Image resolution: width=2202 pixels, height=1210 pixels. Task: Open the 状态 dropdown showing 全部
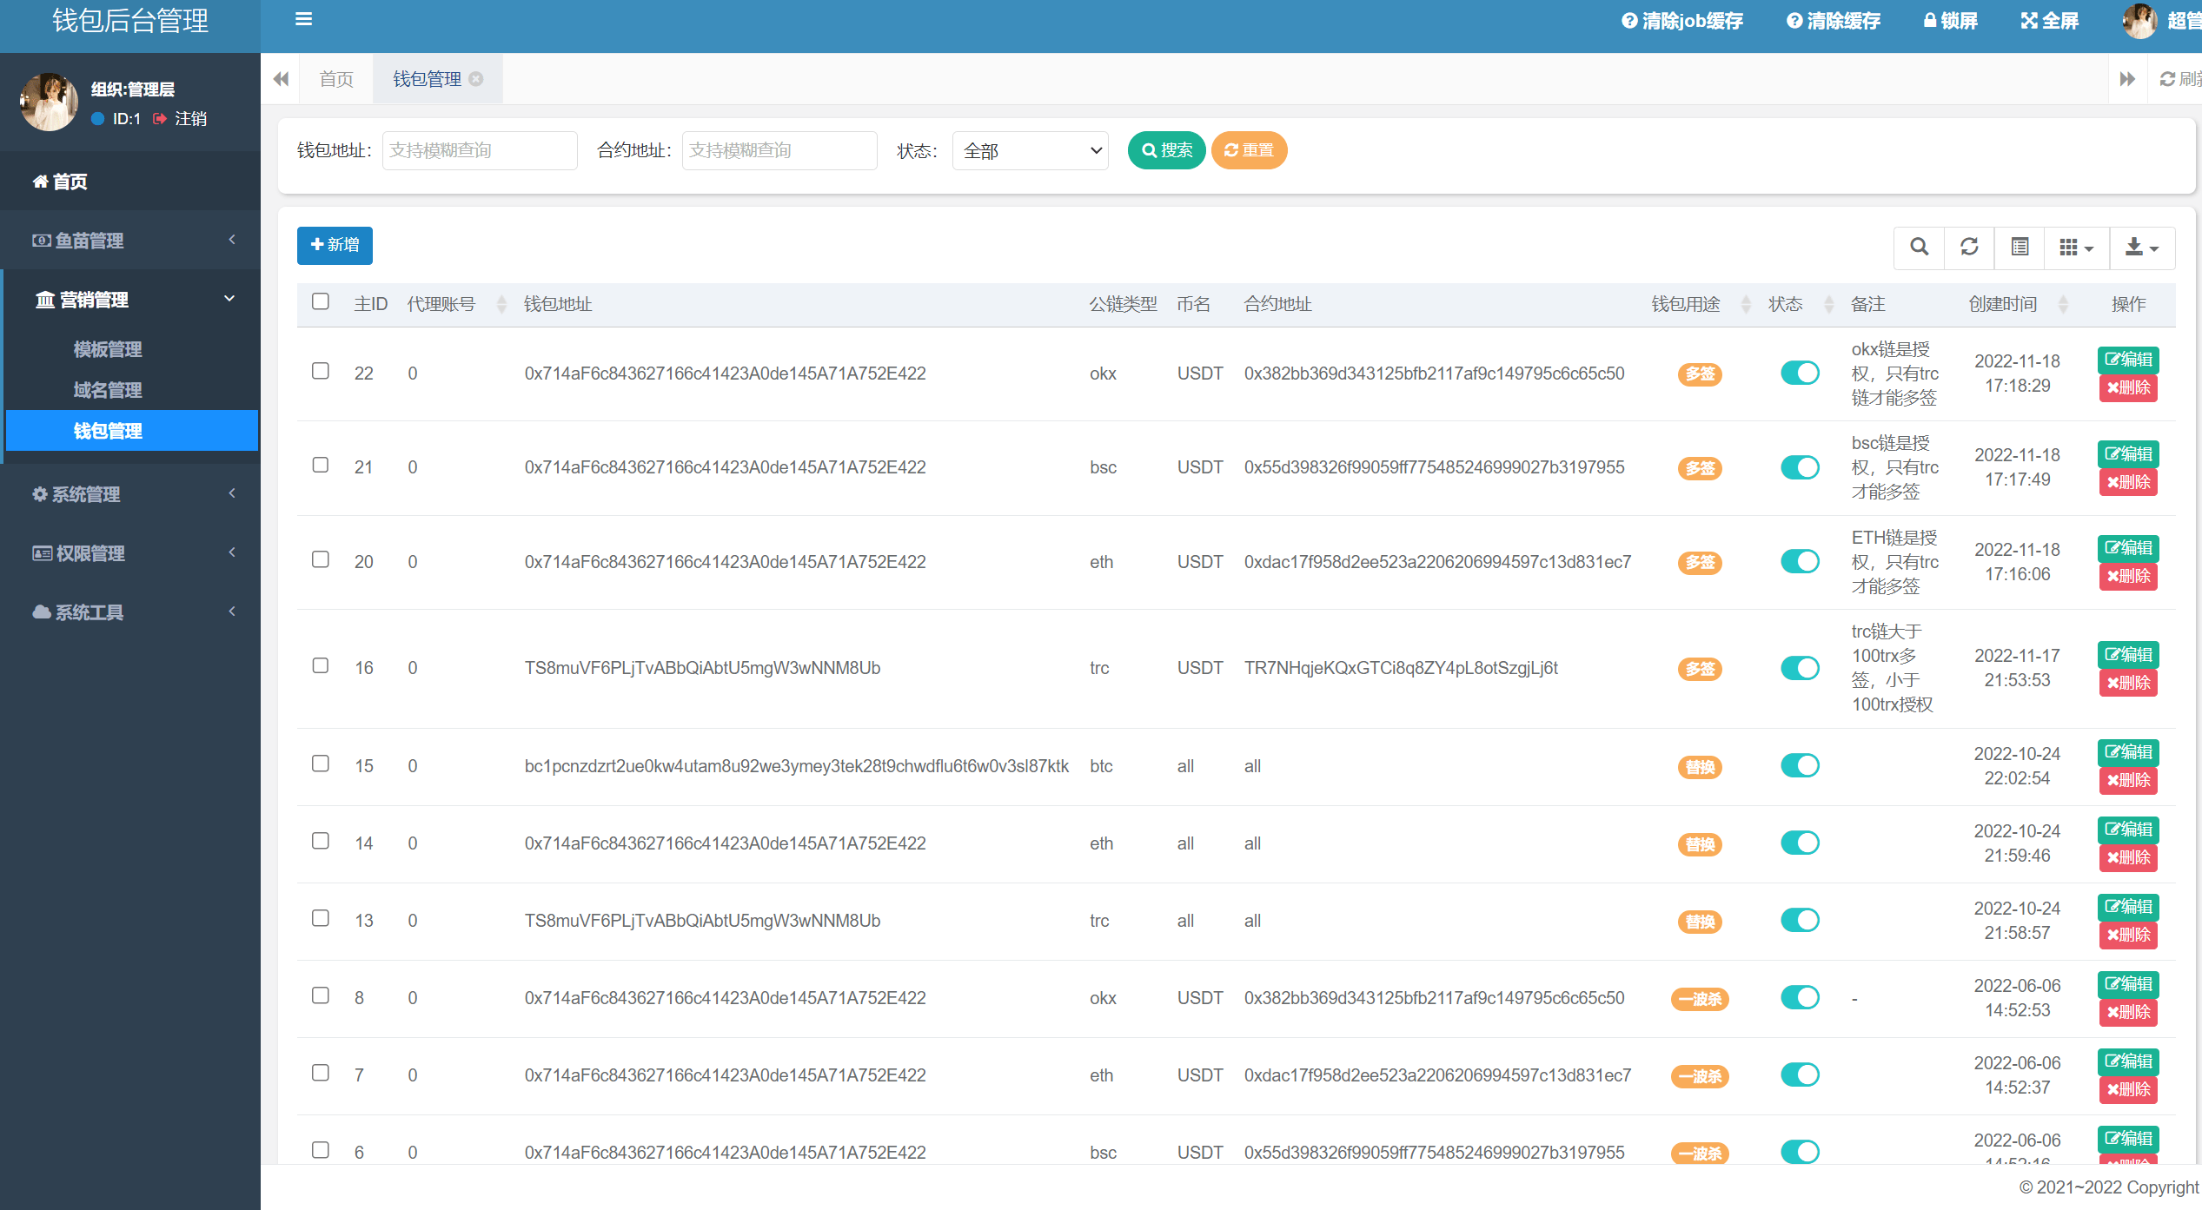1030,151
